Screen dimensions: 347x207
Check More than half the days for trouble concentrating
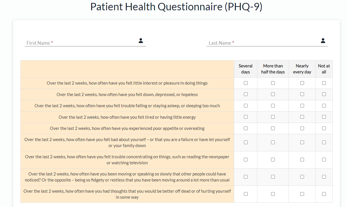(x=273, y=160)
